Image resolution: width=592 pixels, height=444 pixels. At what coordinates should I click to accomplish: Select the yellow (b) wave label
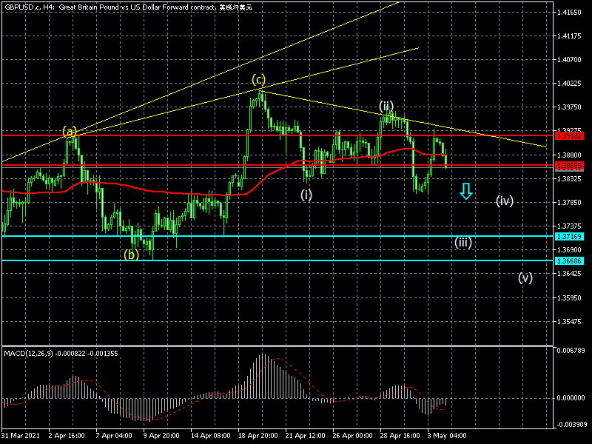point(132,255)
